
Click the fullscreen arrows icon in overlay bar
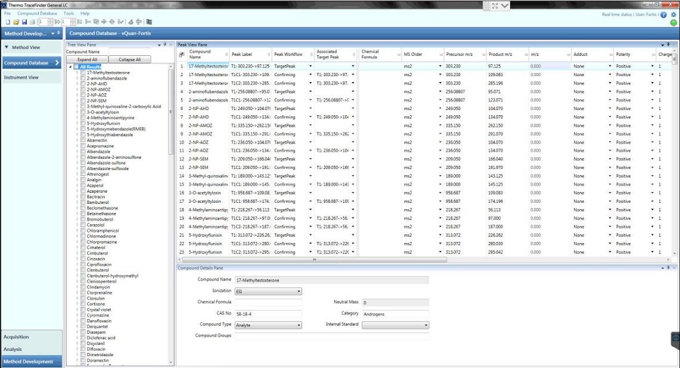(495, 5)
